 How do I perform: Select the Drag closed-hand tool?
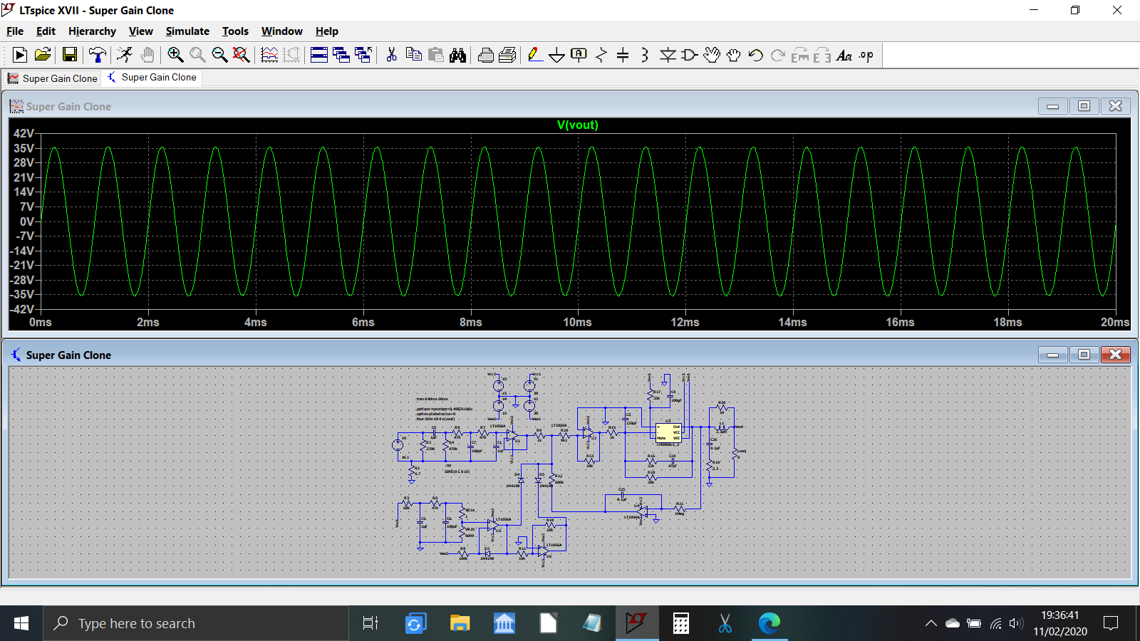click(734, 55)
